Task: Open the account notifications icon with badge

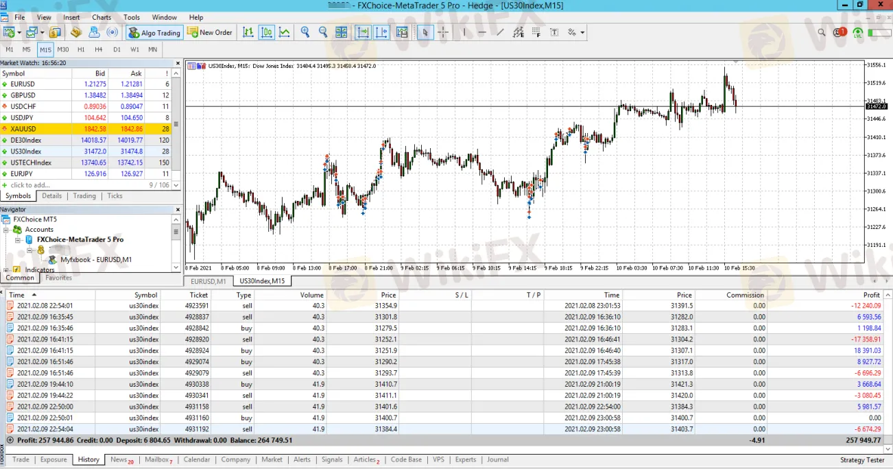Action: pyautogui.click(x=840, y=32)
